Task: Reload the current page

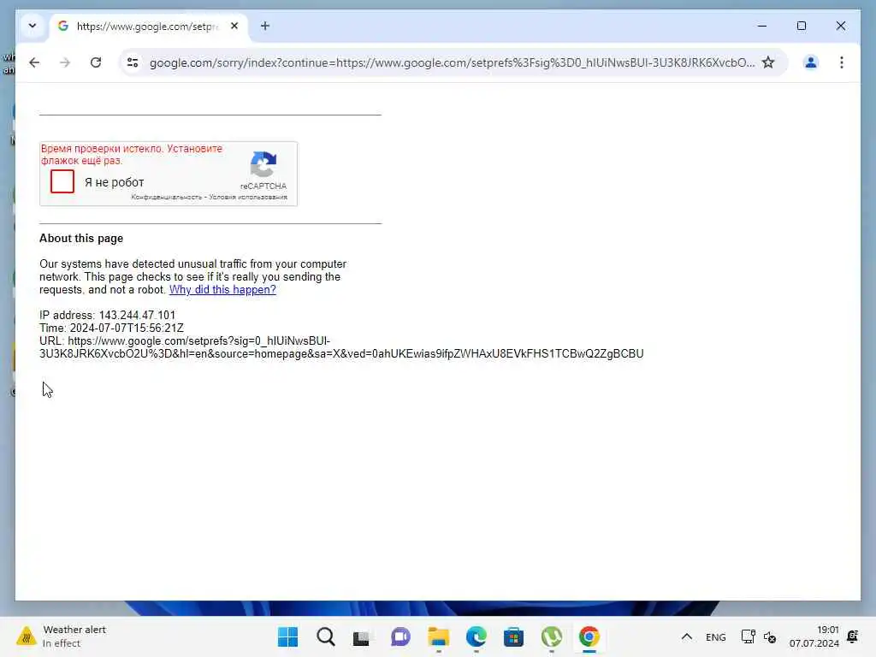Action: 96,62
